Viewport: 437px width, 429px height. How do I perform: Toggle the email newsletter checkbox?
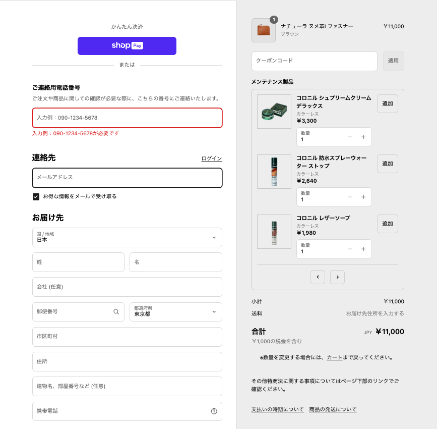pos(36,196)
